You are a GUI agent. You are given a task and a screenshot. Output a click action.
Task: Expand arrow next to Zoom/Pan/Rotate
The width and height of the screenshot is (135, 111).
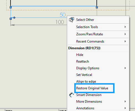[125, 34]
